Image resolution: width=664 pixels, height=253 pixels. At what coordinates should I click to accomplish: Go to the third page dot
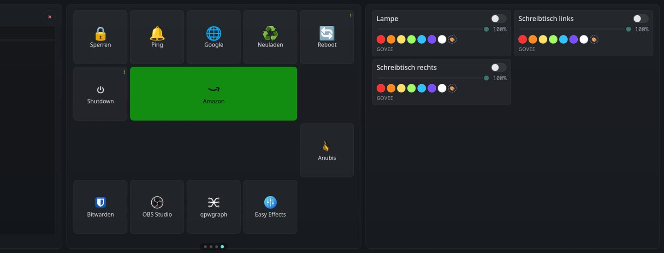tap(216, 247)
